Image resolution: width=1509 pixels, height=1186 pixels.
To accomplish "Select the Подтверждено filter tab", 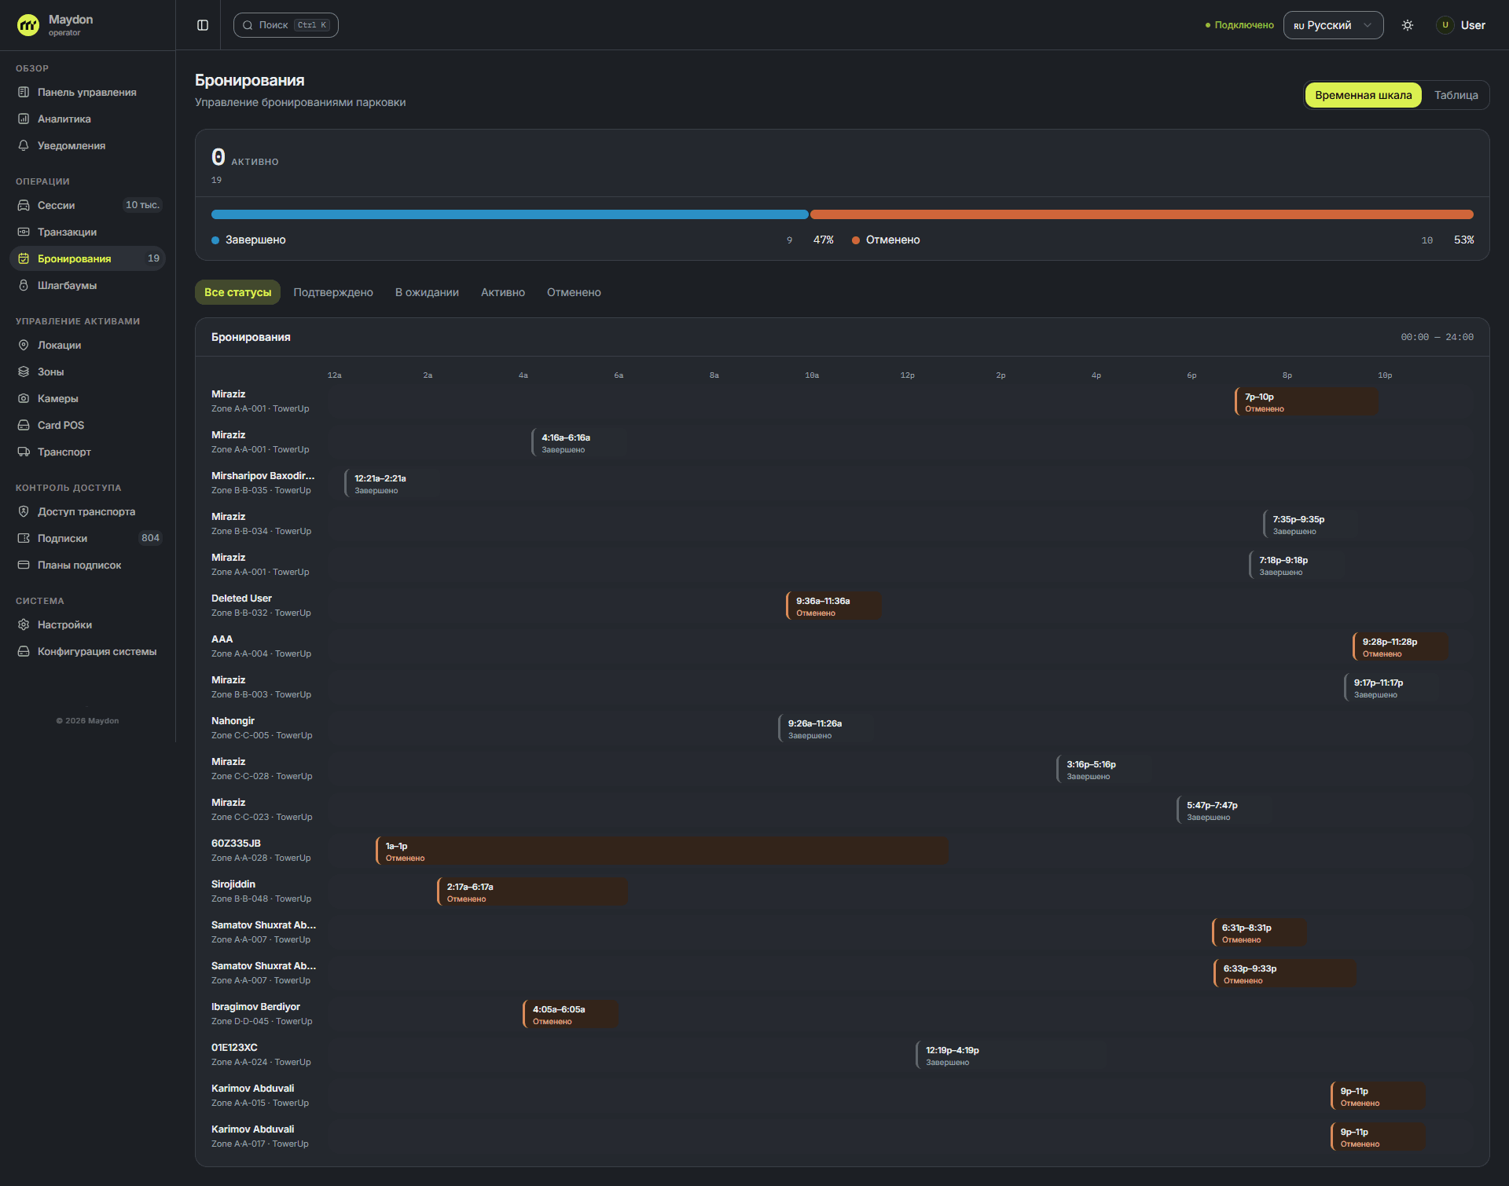I will [x=333, y=292].
